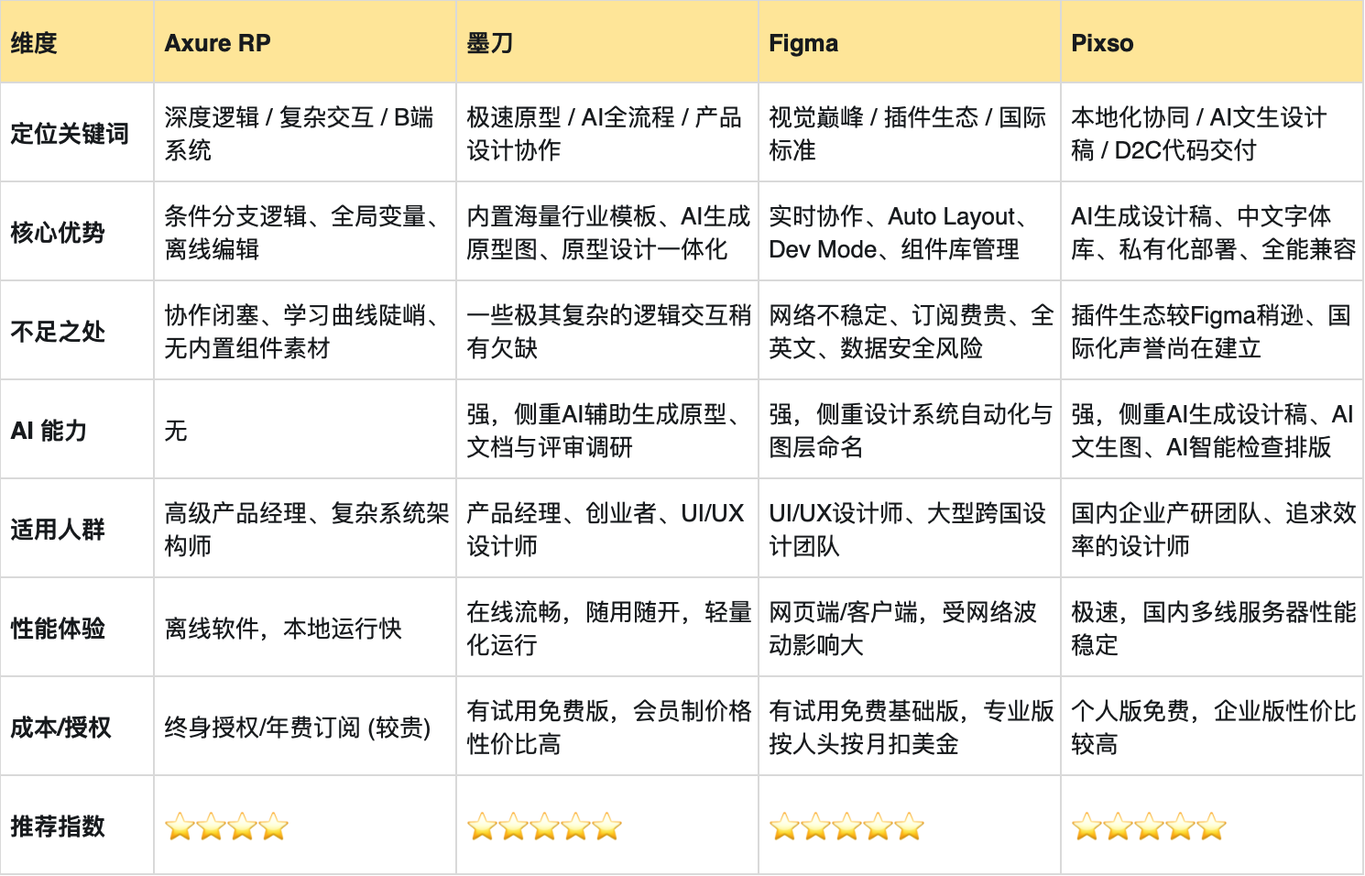Click the 性能体验 row label
The height and width of the screenshot is (876, 1365).
pyautogui.click(x=77, y=628)
